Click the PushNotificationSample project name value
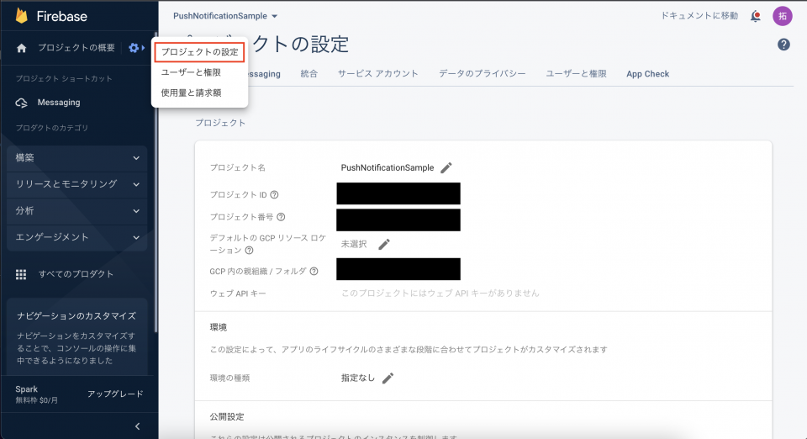Viewport: 807px width, 439px height. [x=387, y=167]
